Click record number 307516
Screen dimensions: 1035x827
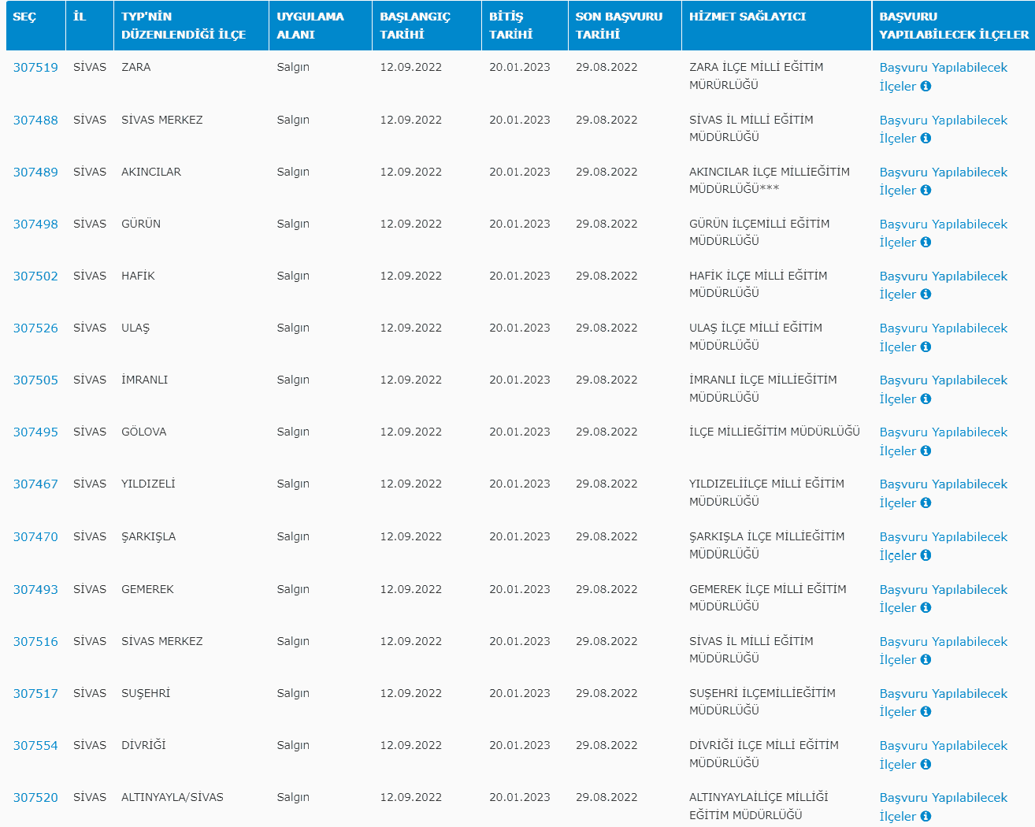pyautogui.click(x=35, y=642)
